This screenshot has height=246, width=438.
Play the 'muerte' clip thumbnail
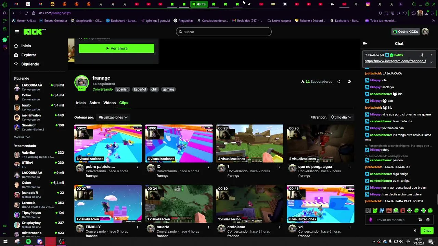pyautogui.click(x=179, y=204)
